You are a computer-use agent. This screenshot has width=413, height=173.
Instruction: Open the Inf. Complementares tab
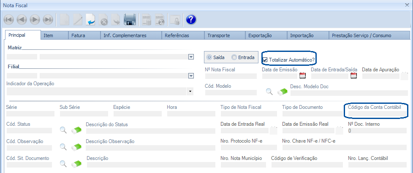click(131, 35)
